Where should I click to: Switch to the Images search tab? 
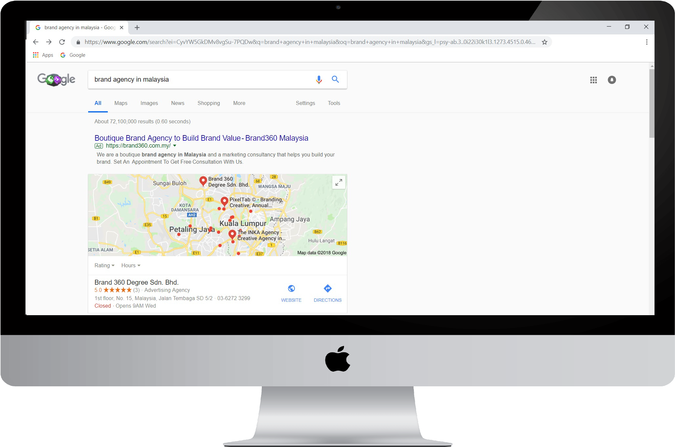click(149, 103)
